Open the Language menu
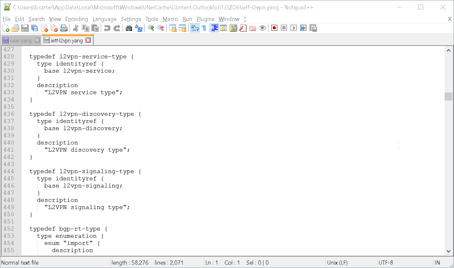 105,19
